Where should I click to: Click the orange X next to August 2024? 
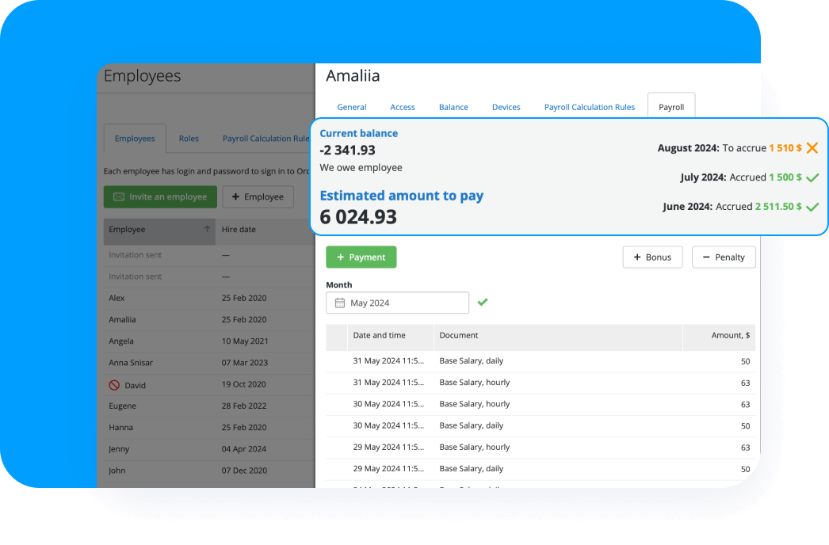tap(812, 148)
